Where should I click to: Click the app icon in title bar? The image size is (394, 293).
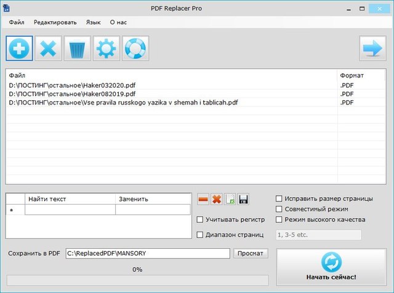(6, 8)
